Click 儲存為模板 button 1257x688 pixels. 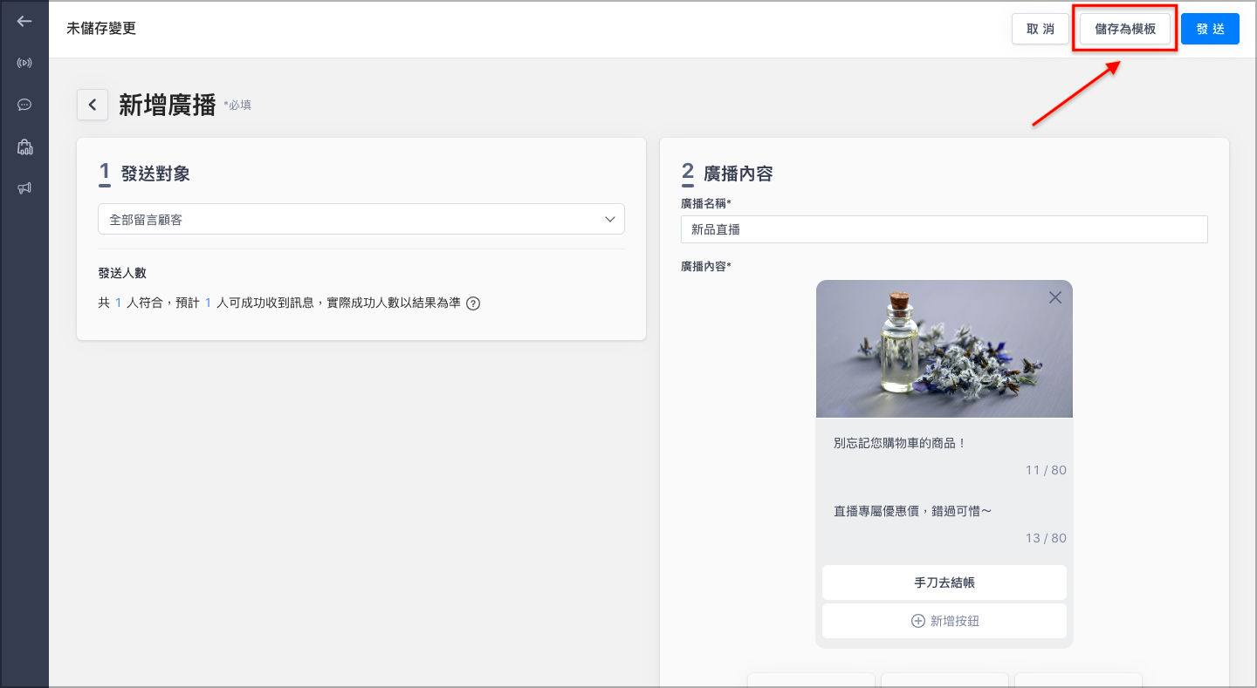tap(1125, 29)
